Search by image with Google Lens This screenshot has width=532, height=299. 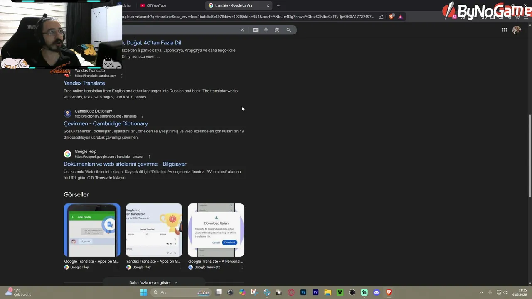click(x=277, y=30)
